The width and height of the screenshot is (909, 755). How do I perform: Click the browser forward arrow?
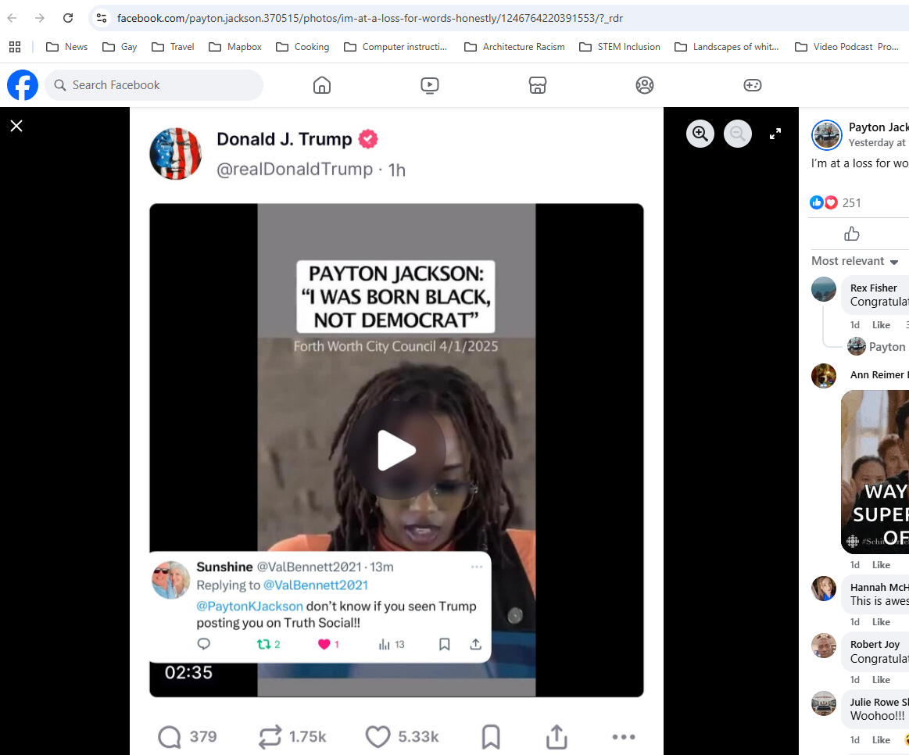(39, 18)
